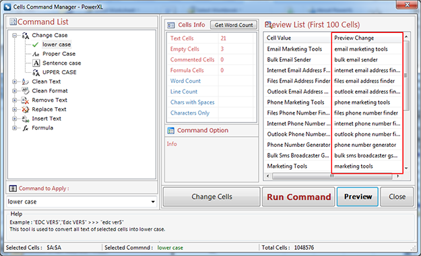Viewport: 421px width, 256px height.
Task: Click the Characters Only row
Action: [212, 113]
